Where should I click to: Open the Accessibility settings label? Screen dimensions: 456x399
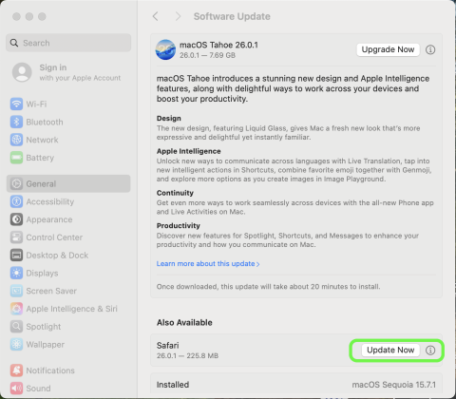[x=50, y=201]
